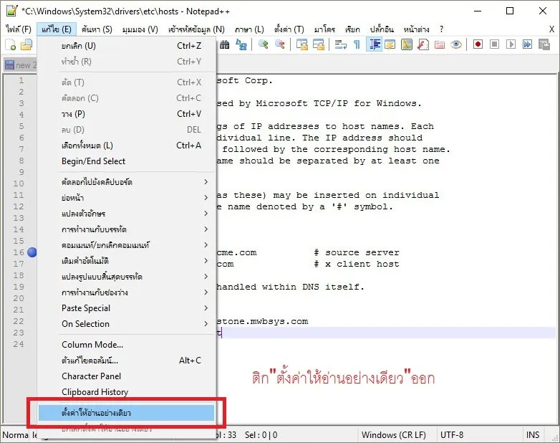Screen dimensions: 560x443
Task: Click the Open file folder icon
Action: click(x=26, y=44)
